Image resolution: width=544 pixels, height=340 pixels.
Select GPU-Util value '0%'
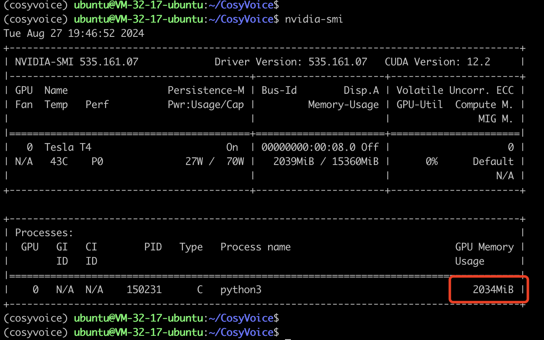[431, 162]
